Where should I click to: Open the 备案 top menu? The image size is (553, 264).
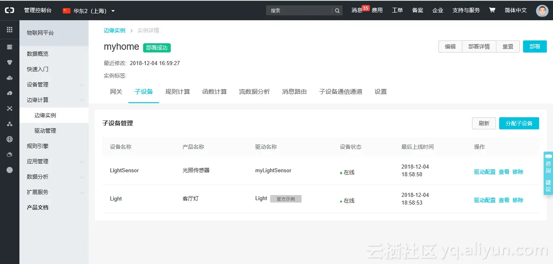(418, 11)
